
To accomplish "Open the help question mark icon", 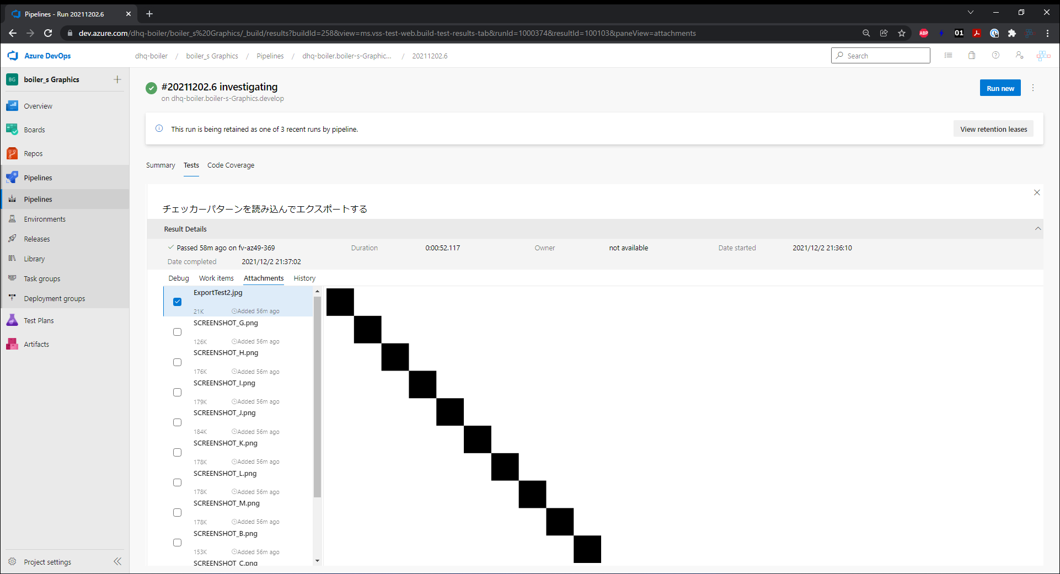I will (995, 56).
